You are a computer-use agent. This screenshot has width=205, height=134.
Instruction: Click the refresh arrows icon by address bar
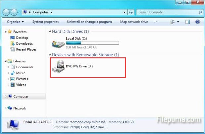pyautogui.click(x=131, y=12)
